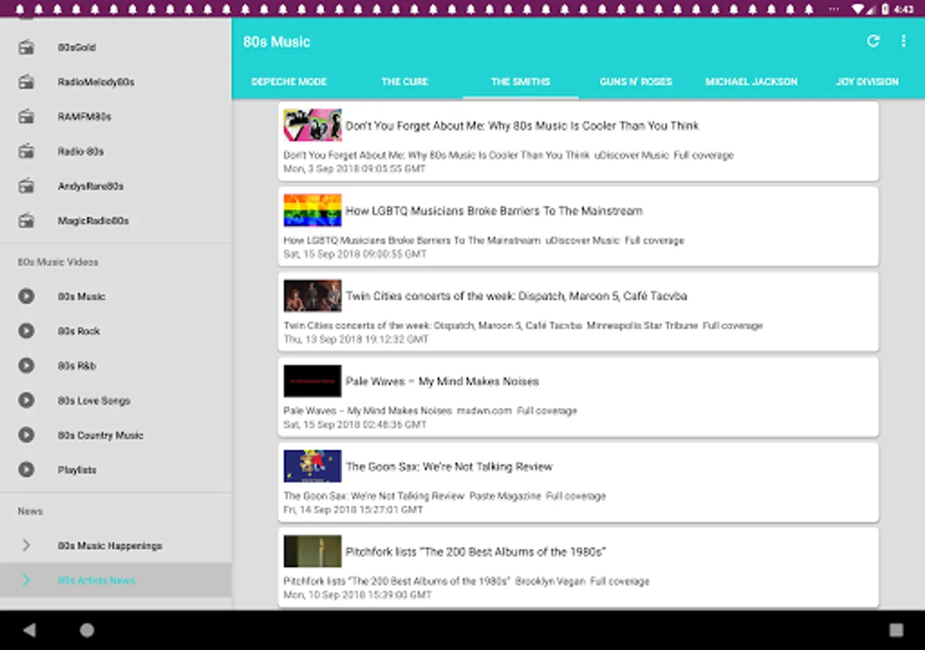
Task: Open 'How LGBTQ Musicians Broke Barriers' article
Action: pyautogui.click(x=494, y=211)
